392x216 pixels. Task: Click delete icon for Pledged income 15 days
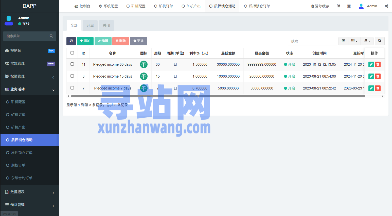coord(378,76)
